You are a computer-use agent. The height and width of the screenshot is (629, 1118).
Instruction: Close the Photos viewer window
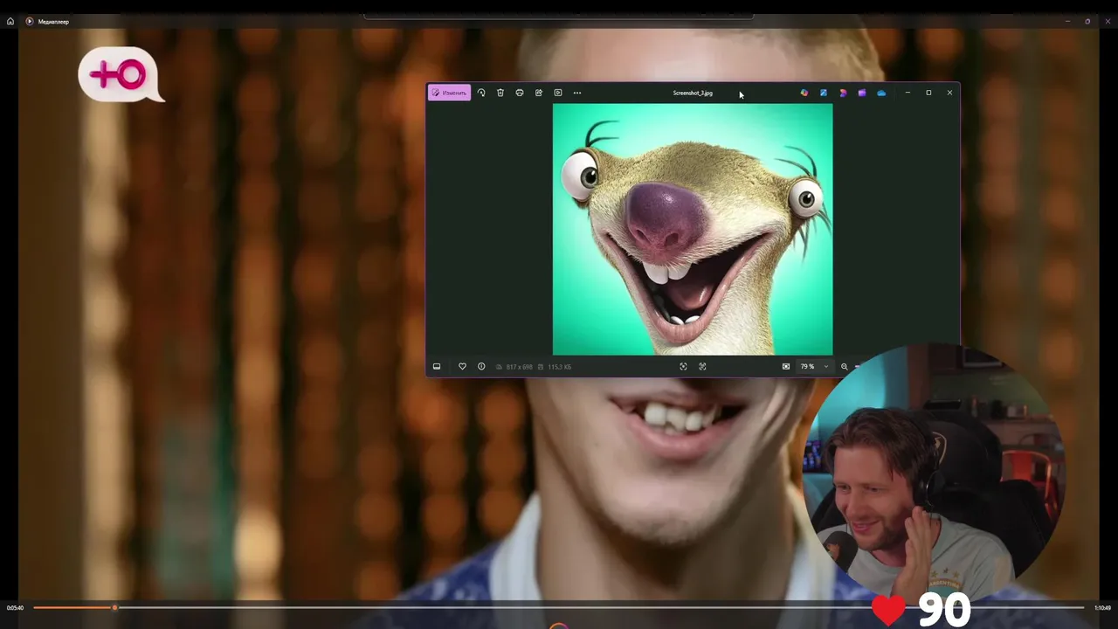[949, 93]
